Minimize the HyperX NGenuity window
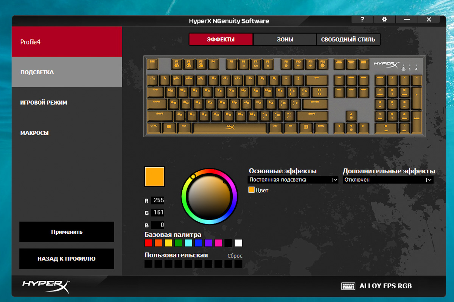This screenshot has height=302, width=454. tap(407, 20)
